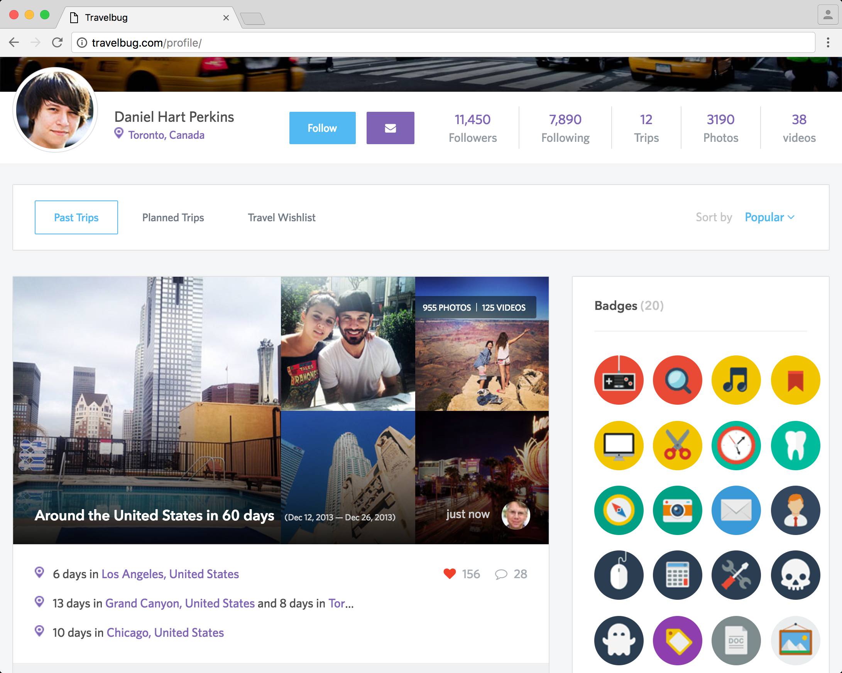Viewport: 842px width, 673px height.
Task: Select the ghost badge
Action: 618,640
